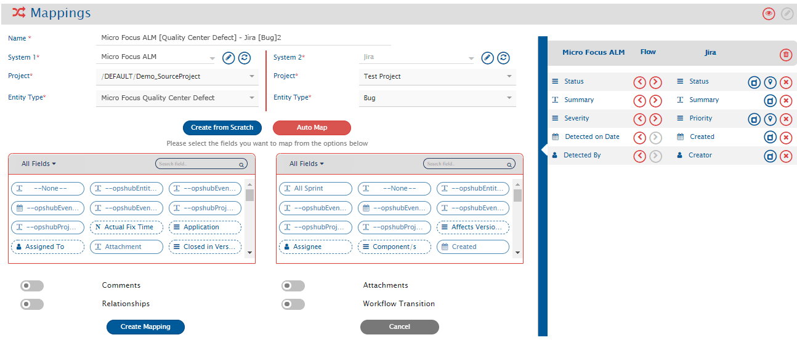Delete all mappings with the trash icon

(785, 55)
